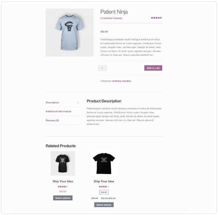
Task: Click the star rating under second Ship Your Idea
Action: (104, 187)
